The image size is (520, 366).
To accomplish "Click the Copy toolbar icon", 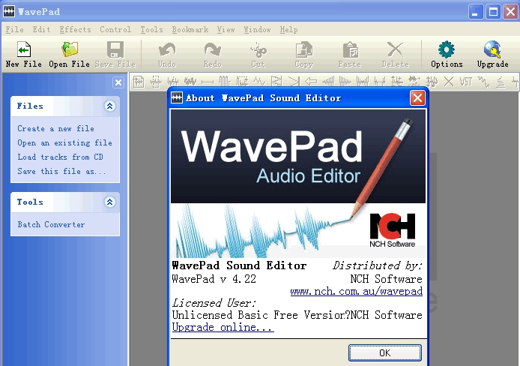I will pyautogui.click(x=304, y=49).
